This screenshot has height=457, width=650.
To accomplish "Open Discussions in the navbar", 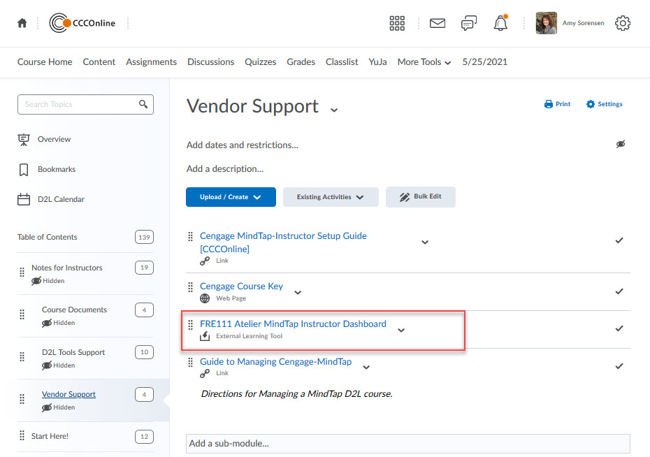I will click(x=210, y=61).
